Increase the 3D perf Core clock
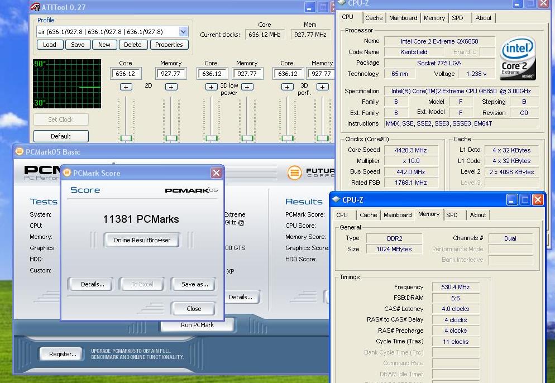The width and height of the screenshot is (555, 383). 287,87
